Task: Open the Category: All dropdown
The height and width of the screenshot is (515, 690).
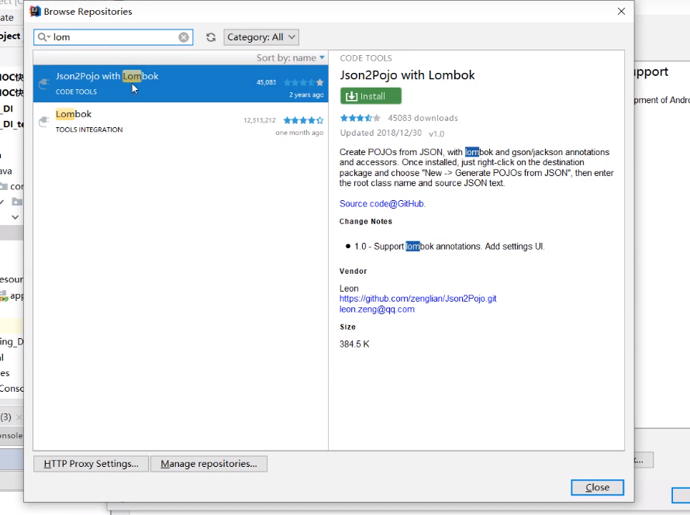Action: pyautogui.click(x=261, y=37)
